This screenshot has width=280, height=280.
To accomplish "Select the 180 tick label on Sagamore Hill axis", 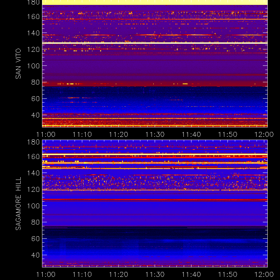I will pyautogui.click(x=33, y=142).
